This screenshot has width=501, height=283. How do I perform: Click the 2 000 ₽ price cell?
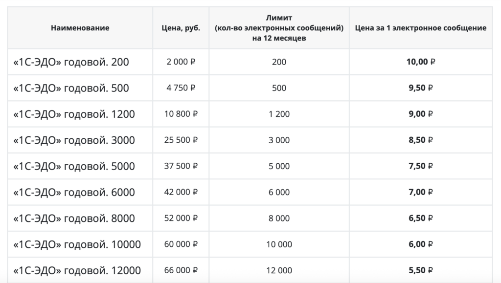pos(181,62)
